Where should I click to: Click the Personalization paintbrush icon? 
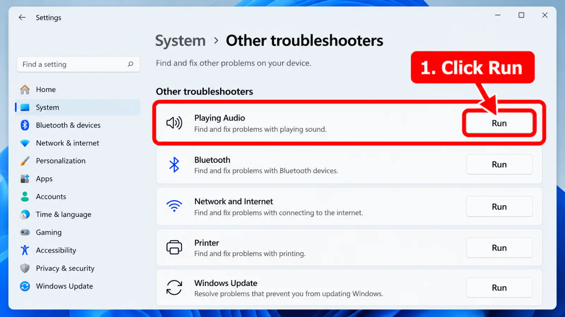pyautogui.click(x=25, y=161)
